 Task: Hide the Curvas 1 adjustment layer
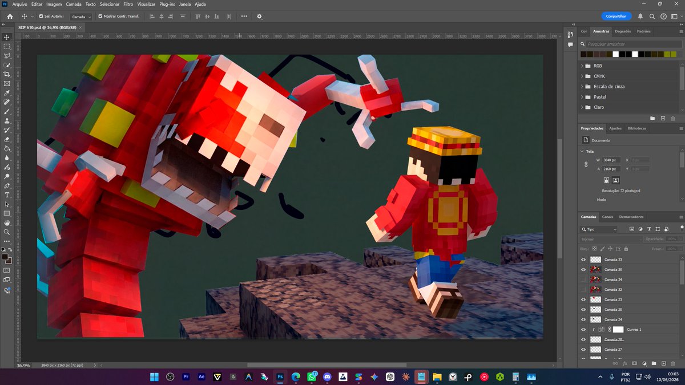click(x=583, y=329)
